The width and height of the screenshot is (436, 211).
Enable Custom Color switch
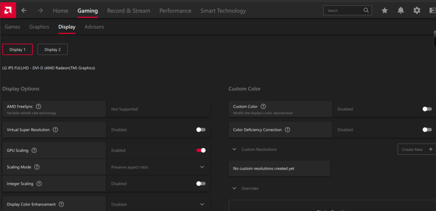427,109
